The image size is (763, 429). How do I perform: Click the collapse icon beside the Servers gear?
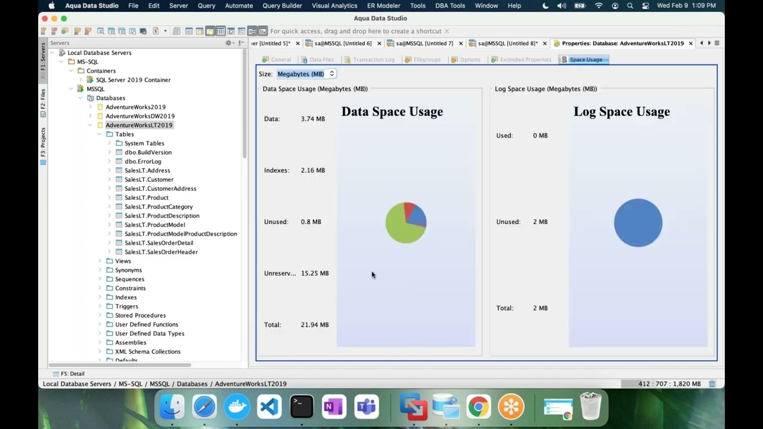tap(241, 43)
